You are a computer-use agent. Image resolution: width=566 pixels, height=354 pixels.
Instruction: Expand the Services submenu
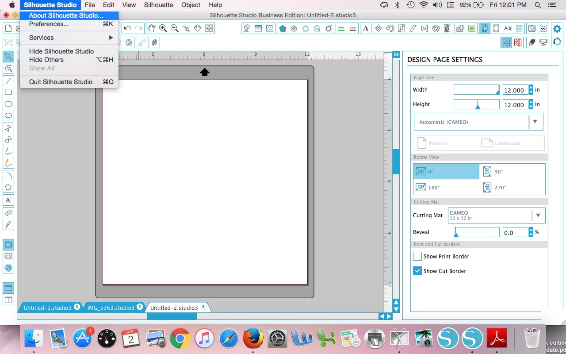(69, 38)
